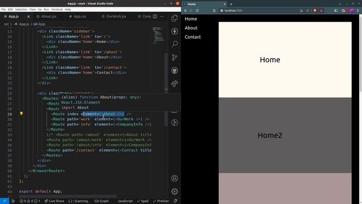The width and height of the screenshot is (362, 204).
Task: Go back in the browser
Action: point(185,11)
